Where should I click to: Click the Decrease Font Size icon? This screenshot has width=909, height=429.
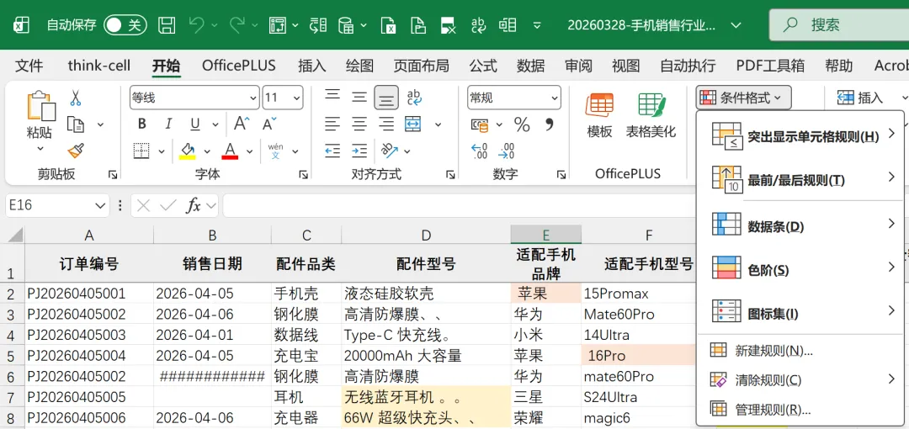(x=269, y=124)
